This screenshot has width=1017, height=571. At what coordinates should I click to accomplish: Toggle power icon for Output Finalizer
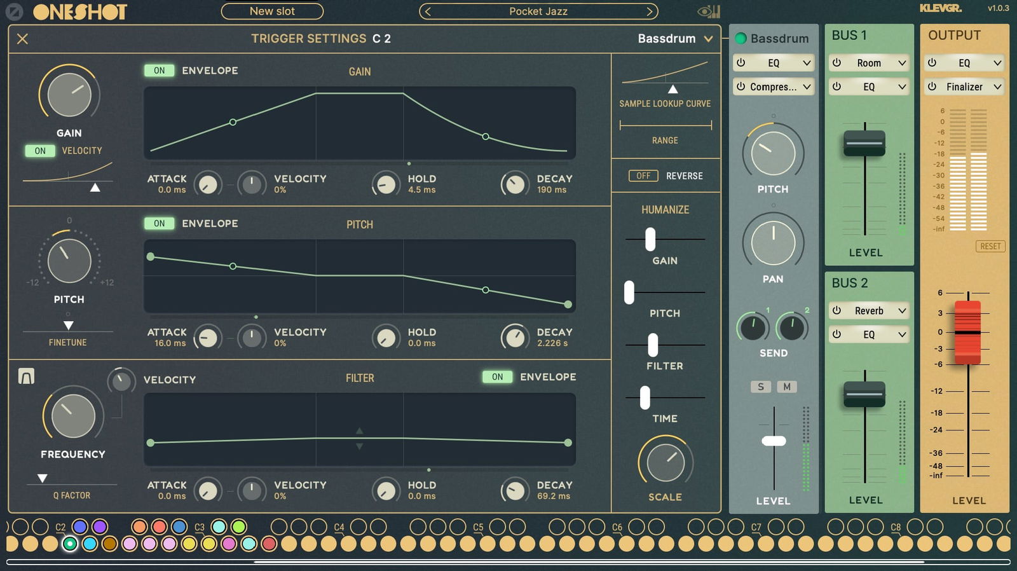pyautogui.click(x=932, y=86)
